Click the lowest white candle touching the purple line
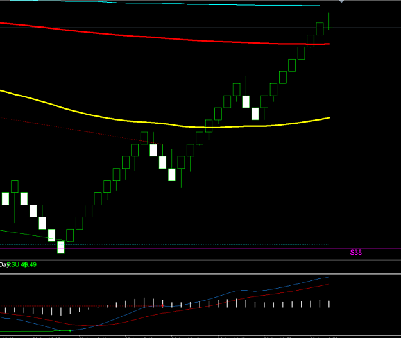The image size is (401, 338). tap(61, 247)
